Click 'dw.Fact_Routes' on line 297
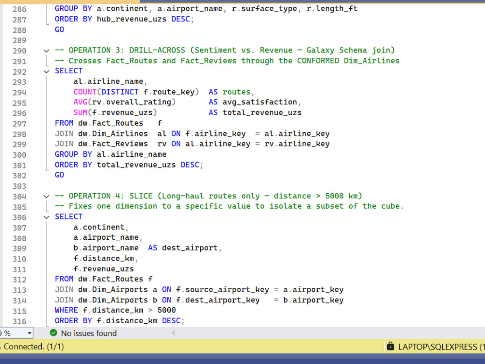The width and height of the screenshot is (485, 364). (x=111, y=123)
